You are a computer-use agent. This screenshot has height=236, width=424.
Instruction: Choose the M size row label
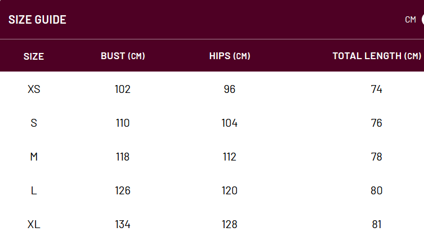click(x=34, y=157)
